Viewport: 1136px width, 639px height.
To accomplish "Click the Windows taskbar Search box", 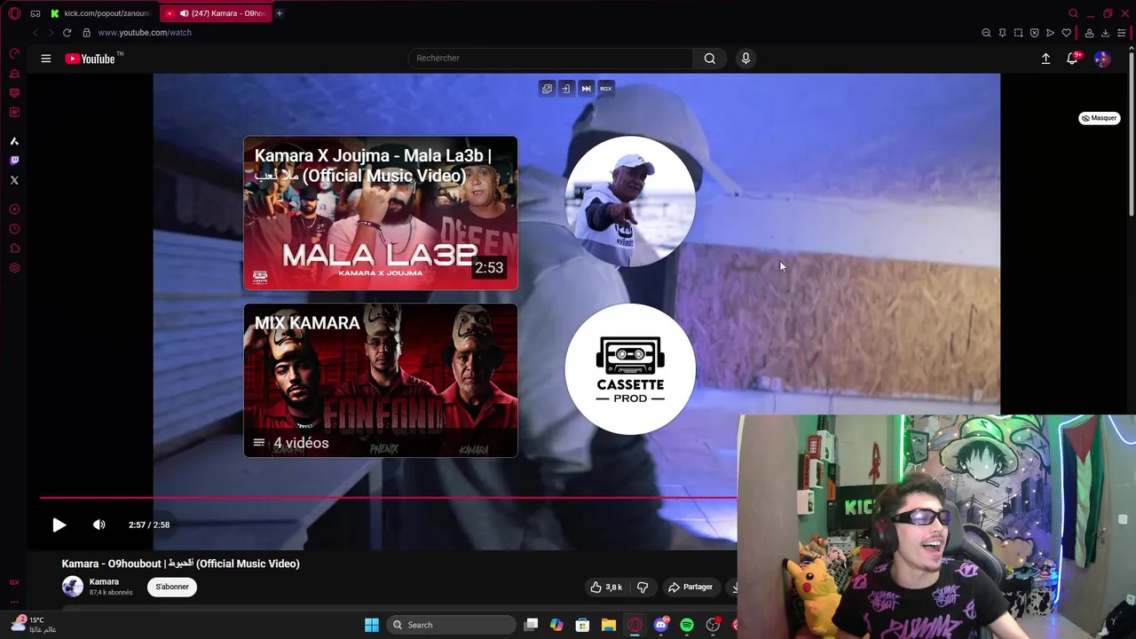I will click(452, 625).
